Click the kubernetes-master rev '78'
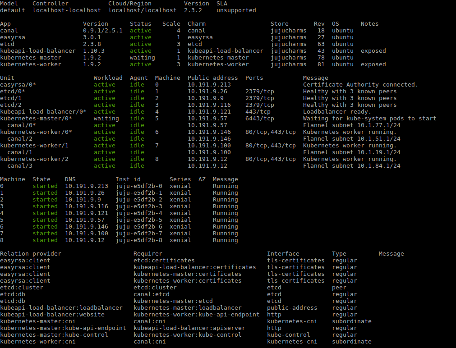This screenshot has width=456, height=348. coord(321,58)
